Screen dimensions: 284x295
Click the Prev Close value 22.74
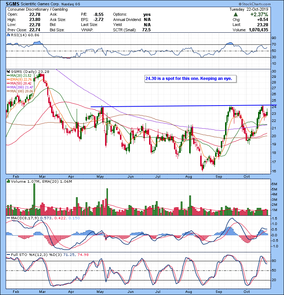point(34,30)
